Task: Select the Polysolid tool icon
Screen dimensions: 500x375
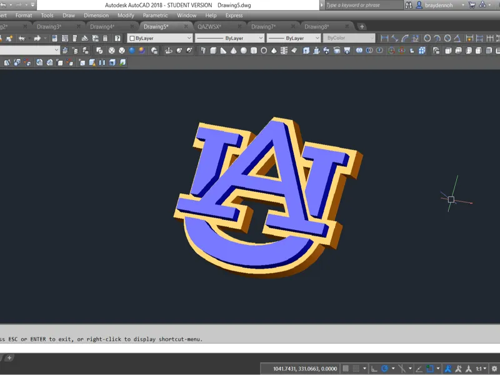Action: tap(203, 51)
